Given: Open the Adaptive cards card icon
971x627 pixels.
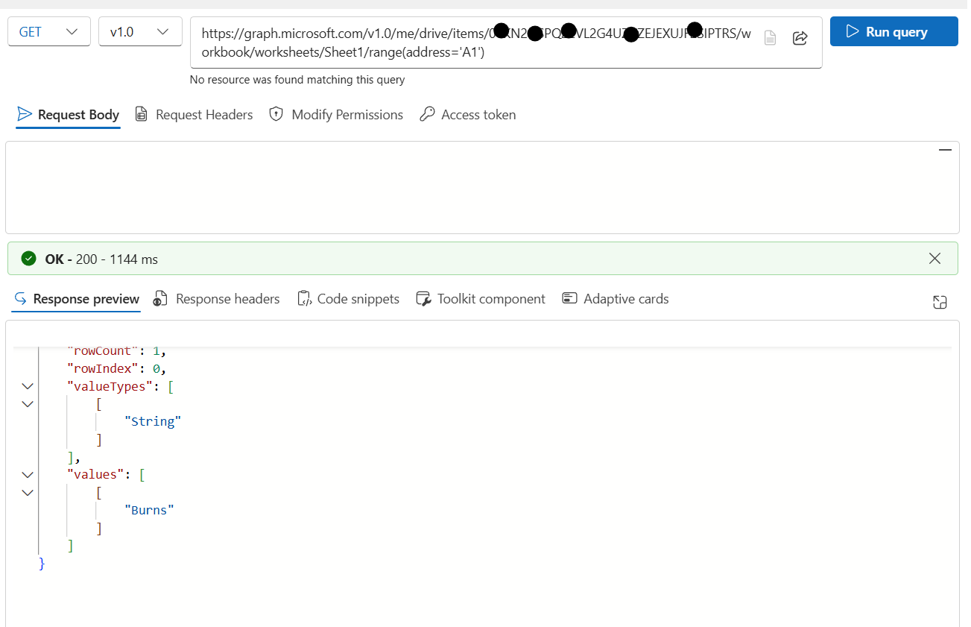Looking at the screenshot, I should (570, 298).
